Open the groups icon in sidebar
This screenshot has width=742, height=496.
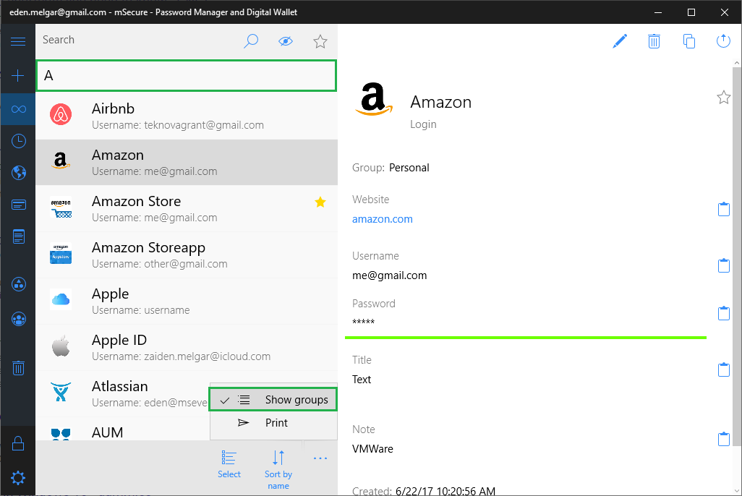click(x=19, y=319)
